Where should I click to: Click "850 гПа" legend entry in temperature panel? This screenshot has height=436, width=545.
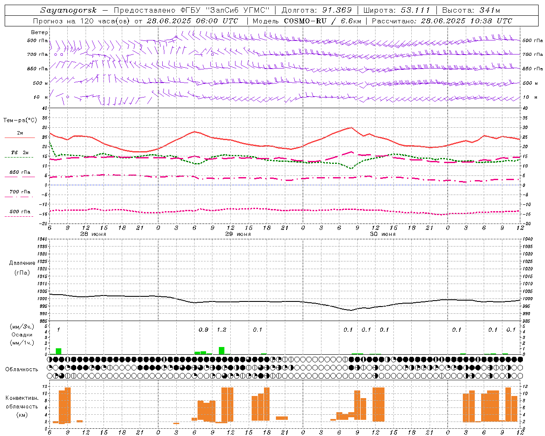coord(20,172)
